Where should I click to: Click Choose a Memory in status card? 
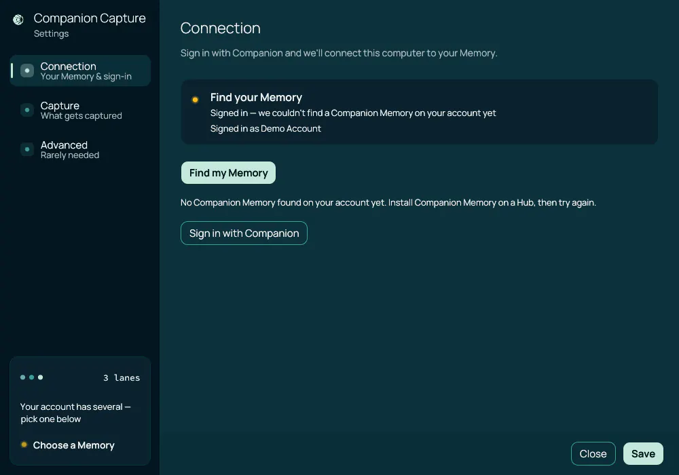pos(73,445)
